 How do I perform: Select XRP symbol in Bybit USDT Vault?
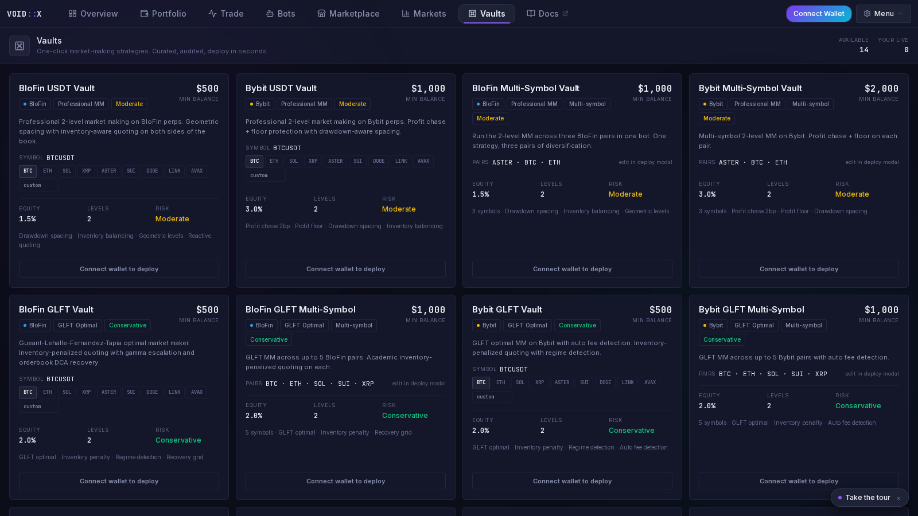[313, 161]
